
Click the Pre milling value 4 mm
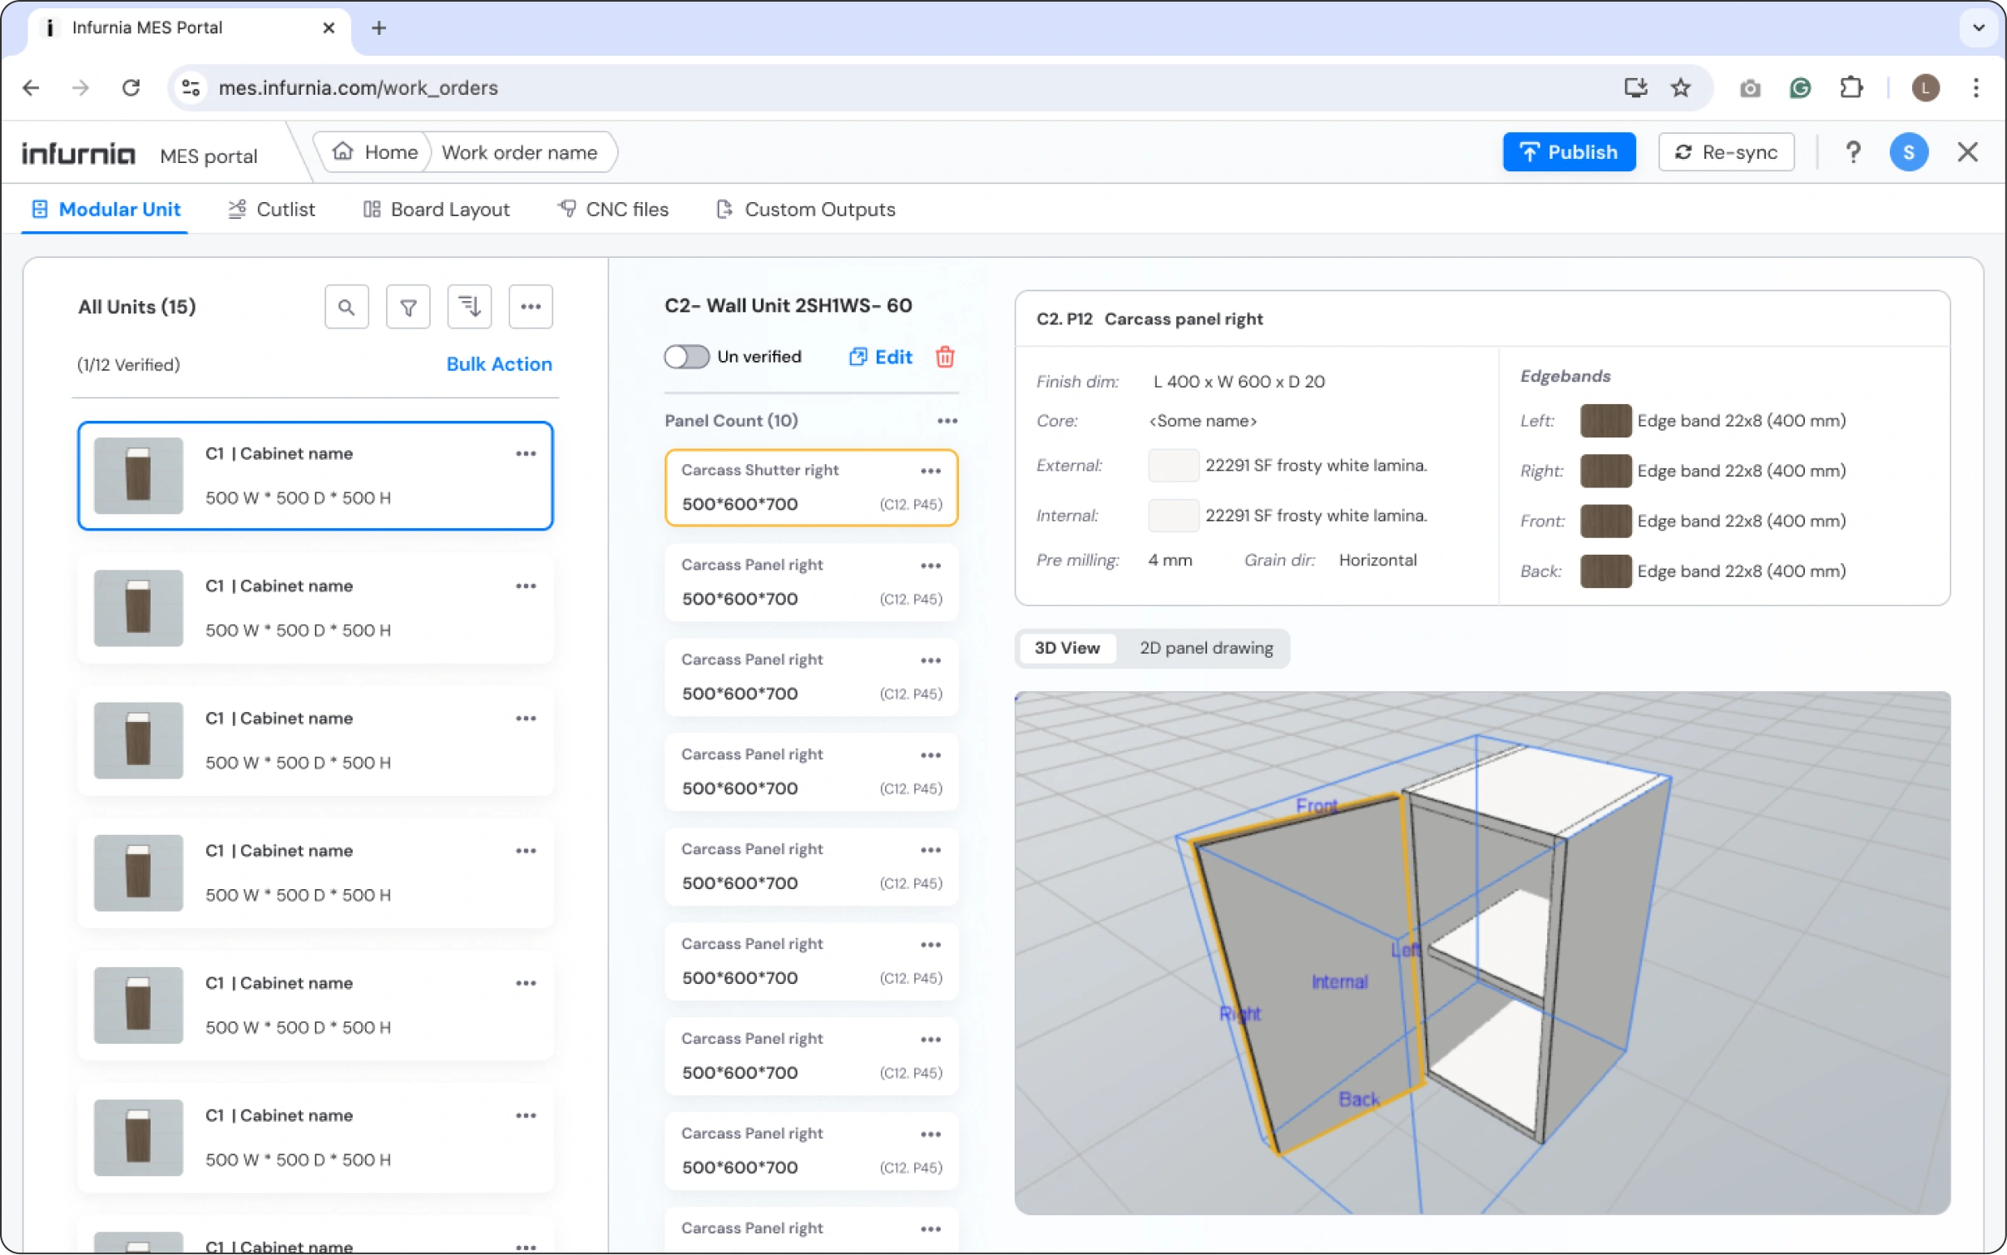pos(1170,561)
